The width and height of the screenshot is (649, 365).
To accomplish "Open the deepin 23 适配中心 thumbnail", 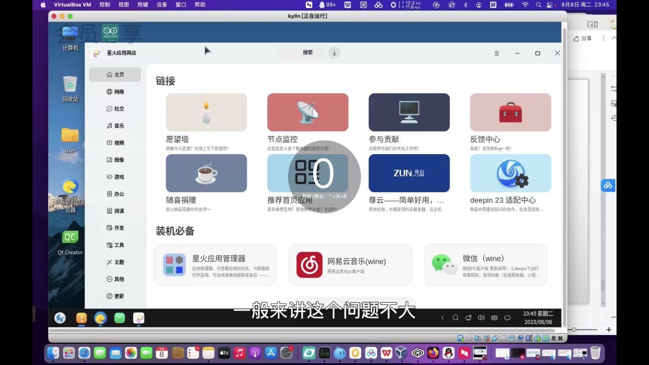I will [x=511, y=173].
